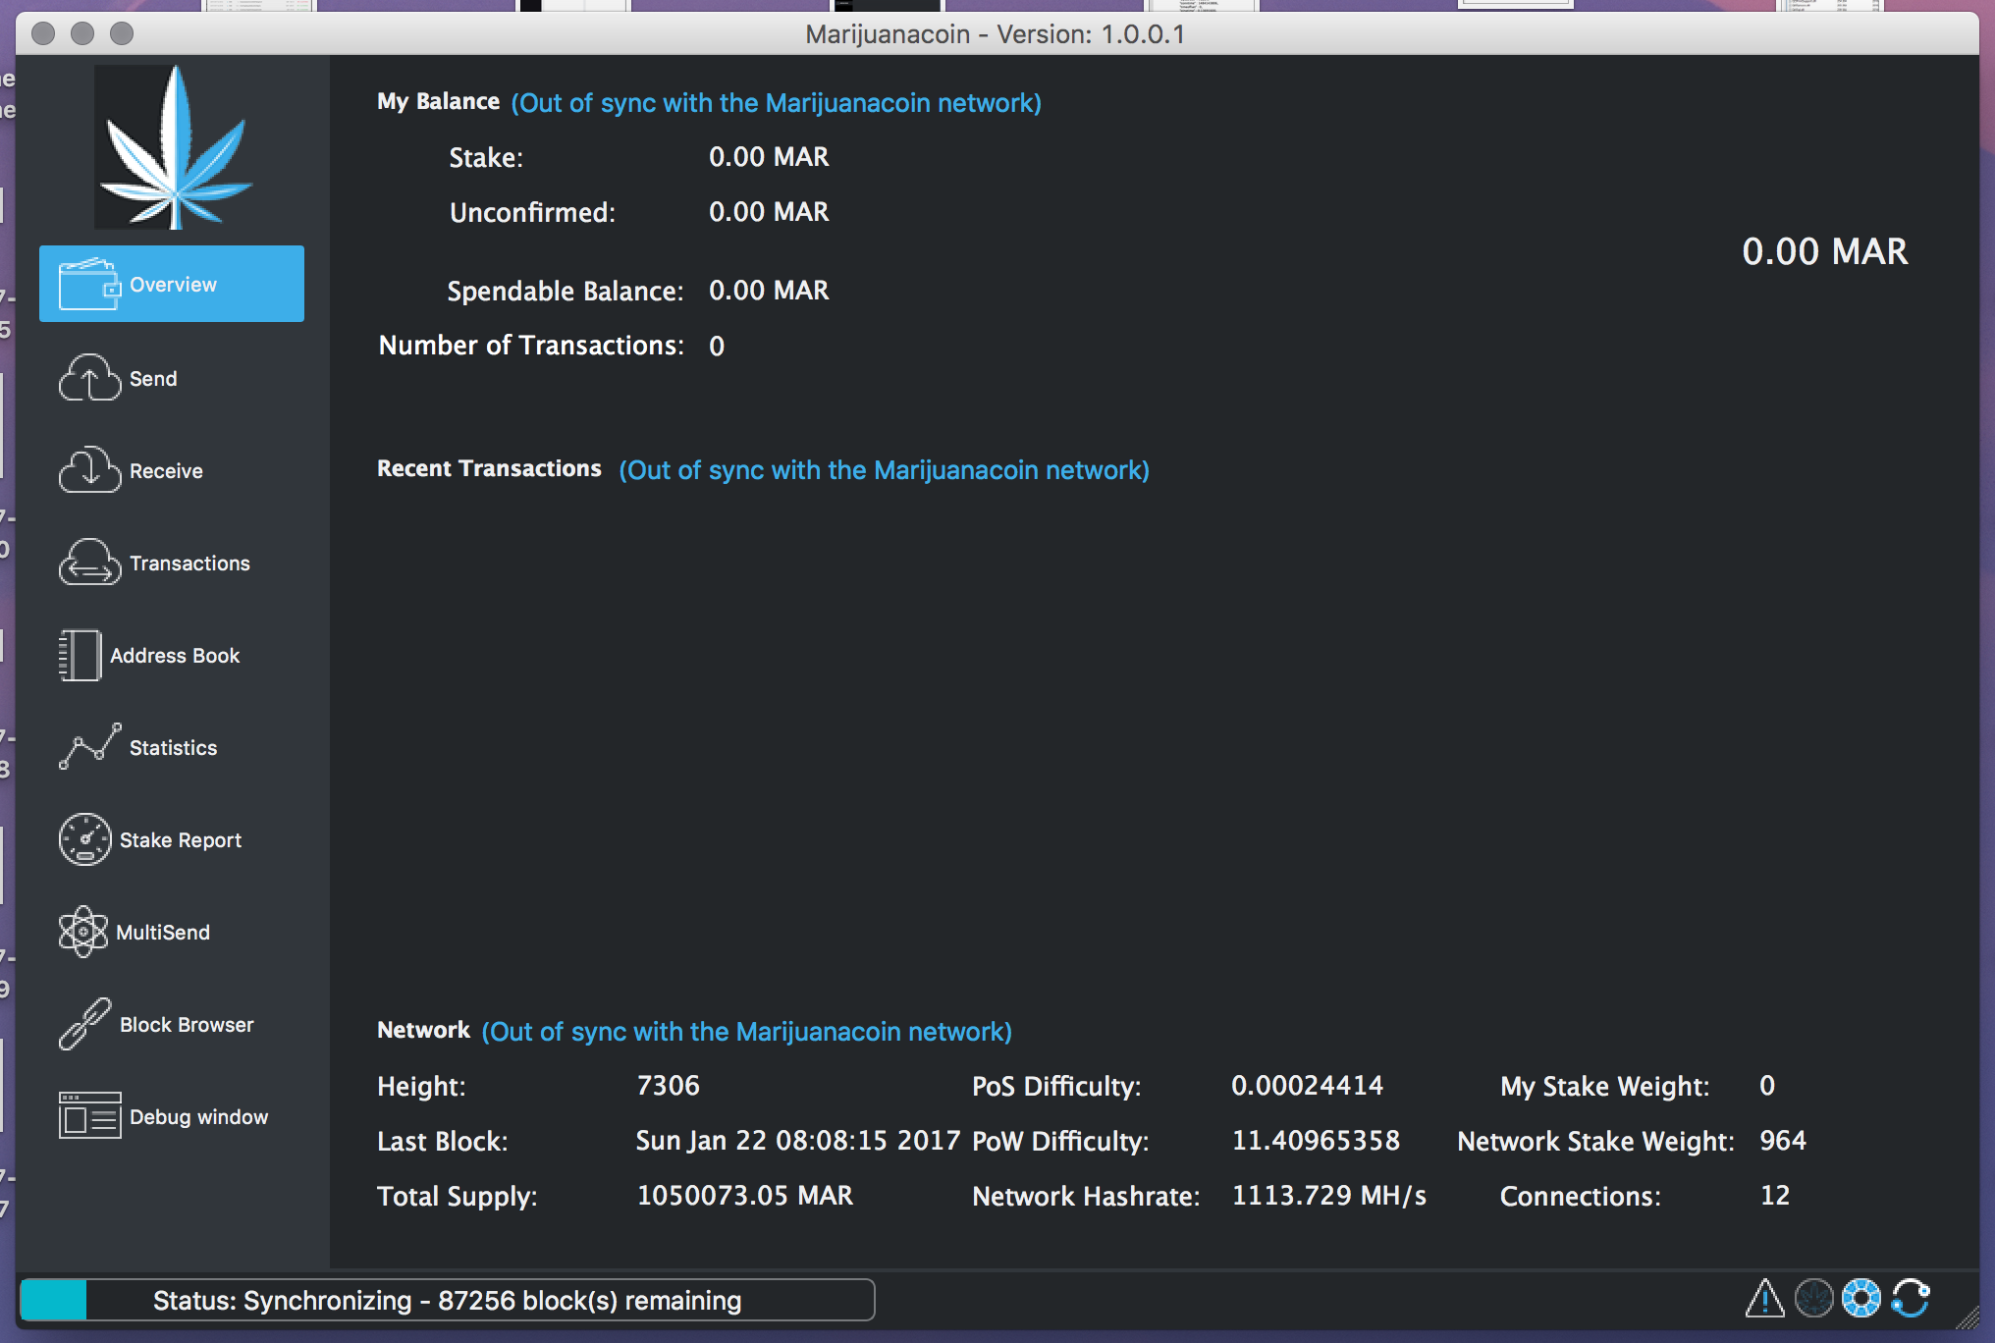The width and height of the screenshot is (1995, 1343).
Task: Click the Unconfirmed value 0.00 MAR
Action: 769,212
